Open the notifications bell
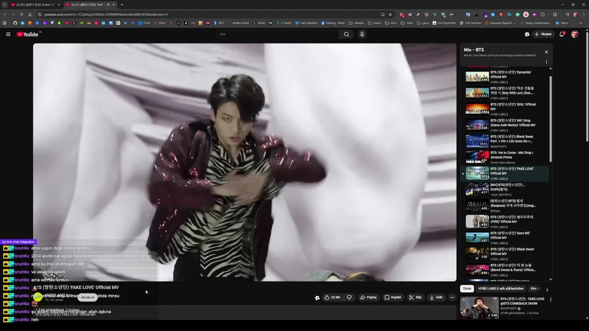This screenshot has height=331, width=589. 562,34
